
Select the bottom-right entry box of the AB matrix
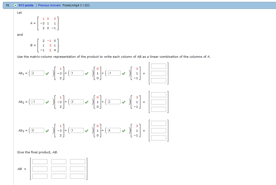[77, 176]
